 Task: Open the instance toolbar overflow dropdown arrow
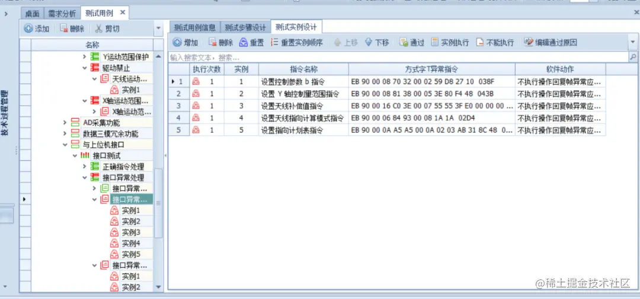(633, 43)
